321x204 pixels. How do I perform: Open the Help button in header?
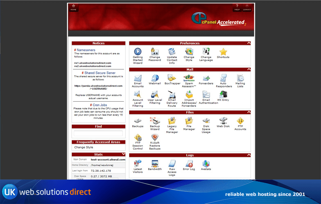pyautogui.click(x=237, y=7)
